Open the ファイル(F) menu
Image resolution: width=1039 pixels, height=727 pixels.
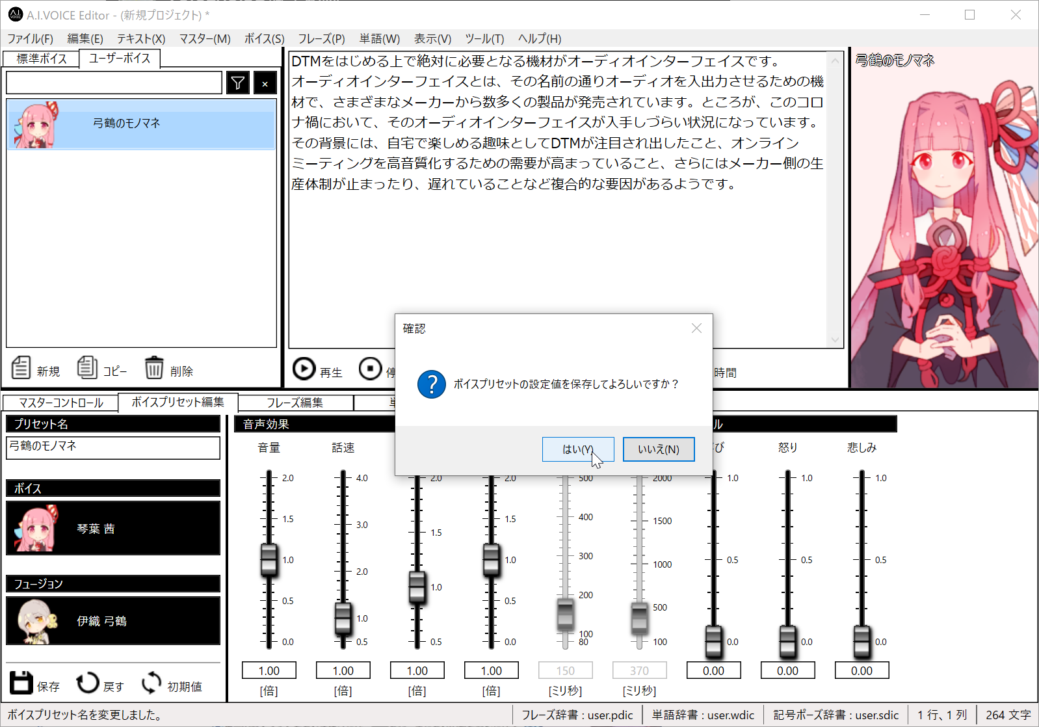31,38
